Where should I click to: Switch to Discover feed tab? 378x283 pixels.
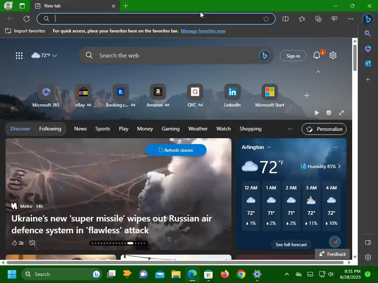(20, 129)
